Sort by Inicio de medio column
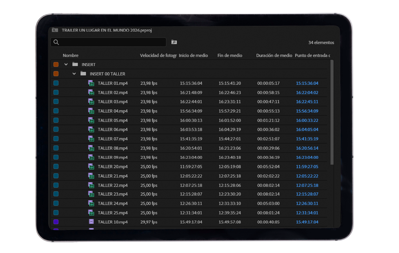This screenshot has height=253, width=399. coord(193,56)
